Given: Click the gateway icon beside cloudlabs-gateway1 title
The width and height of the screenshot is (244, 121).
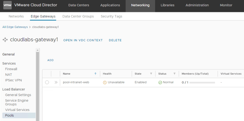Looking at the screenshot, I should point(5,40).
